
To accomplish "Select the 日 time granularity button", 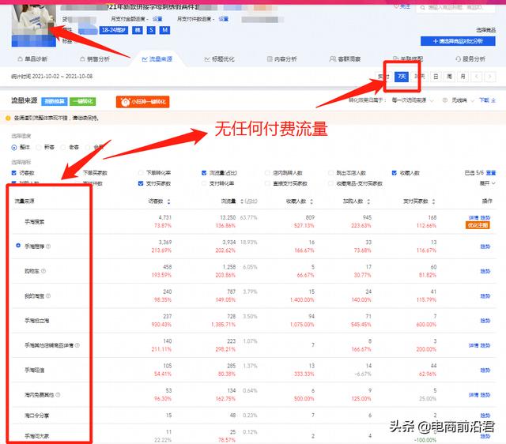I will click(x=436, y=77).
